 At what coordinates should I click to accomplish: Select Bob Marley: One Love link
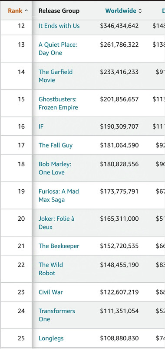pyautogui.click(x=55, y=168)
